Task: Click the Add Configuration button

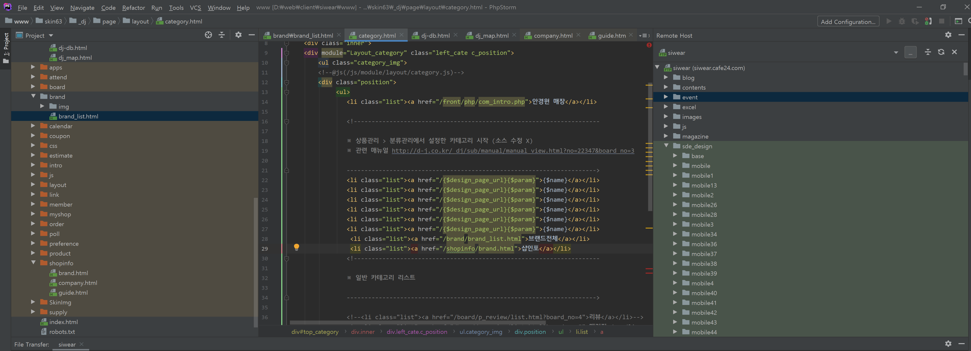Action: [x=848, y=21]
